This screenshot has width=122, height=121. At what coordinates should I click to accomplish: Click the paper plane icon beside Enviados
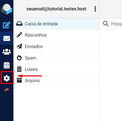(x=19, y=46)
